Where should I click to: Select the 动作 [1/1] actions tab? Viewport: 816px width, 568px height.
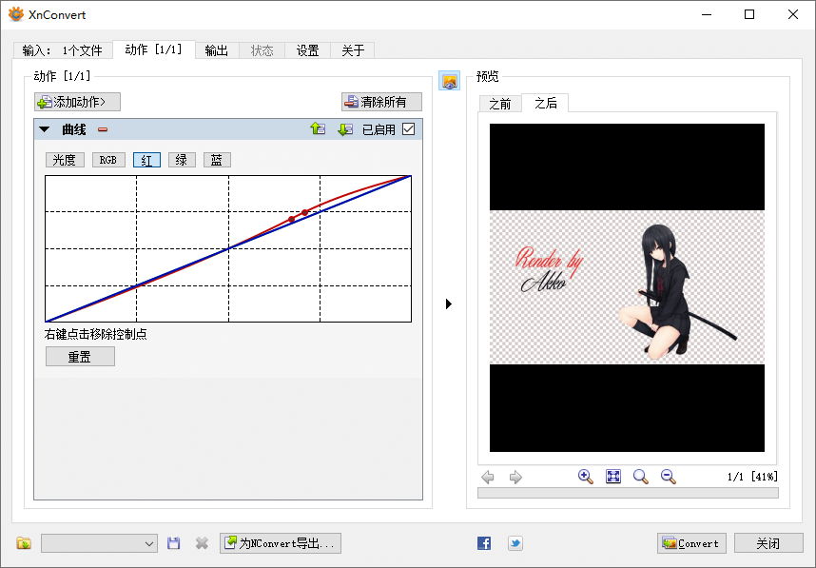click(x=154, y=49)
